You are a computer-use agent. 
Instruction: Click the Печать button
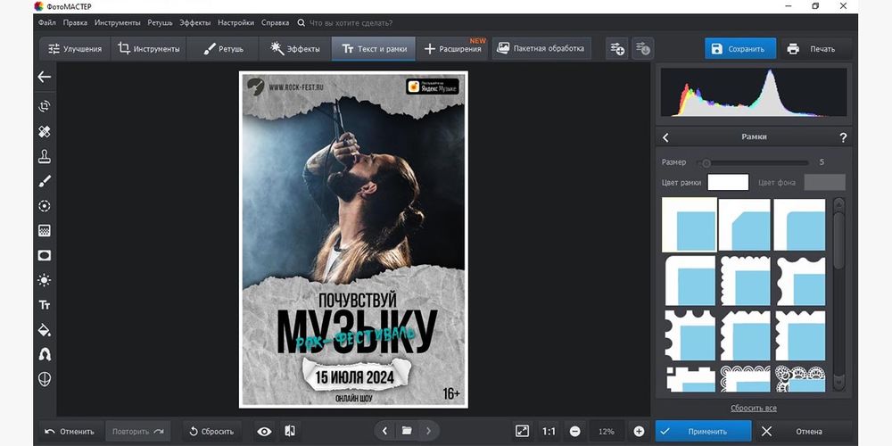tap(816, 49)
